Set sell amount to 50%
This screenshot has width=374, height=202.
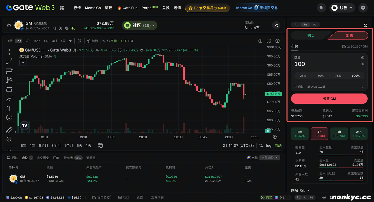point(321,76)
